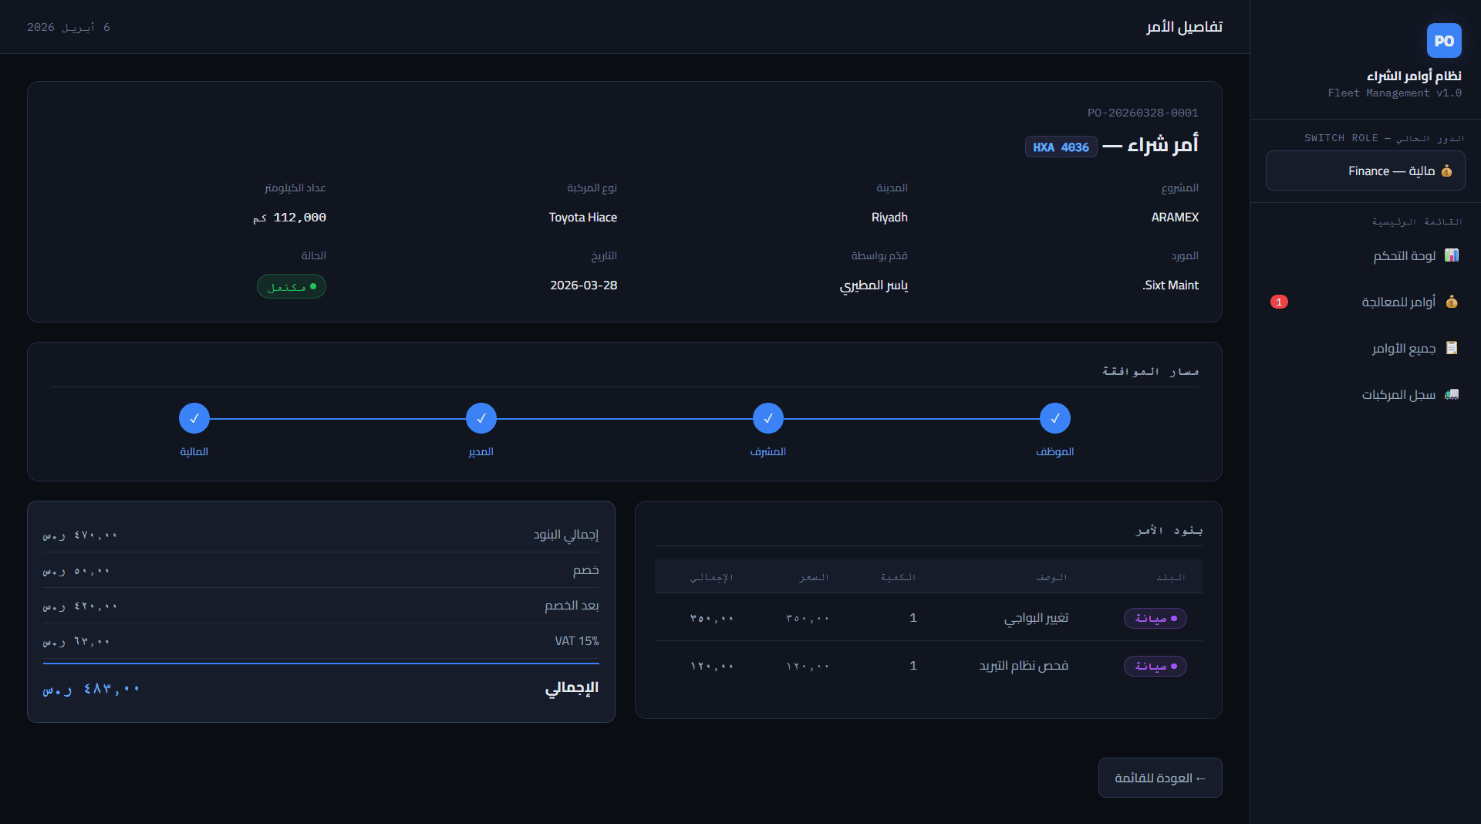Open جميع الأوامر all orders menu item
1481x824 pixels.
pos(1403,348)
